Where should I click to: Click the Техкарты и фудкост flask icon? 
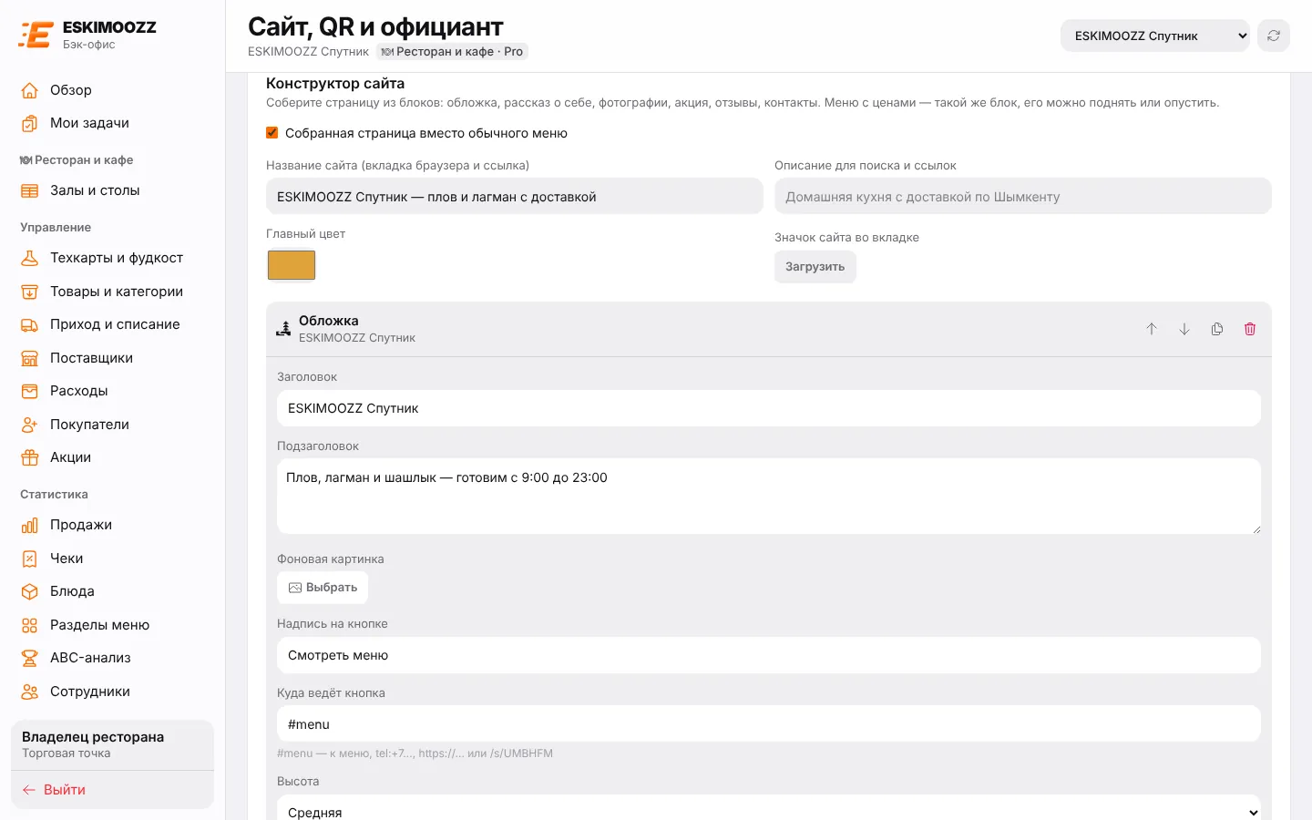pos(30,258)
